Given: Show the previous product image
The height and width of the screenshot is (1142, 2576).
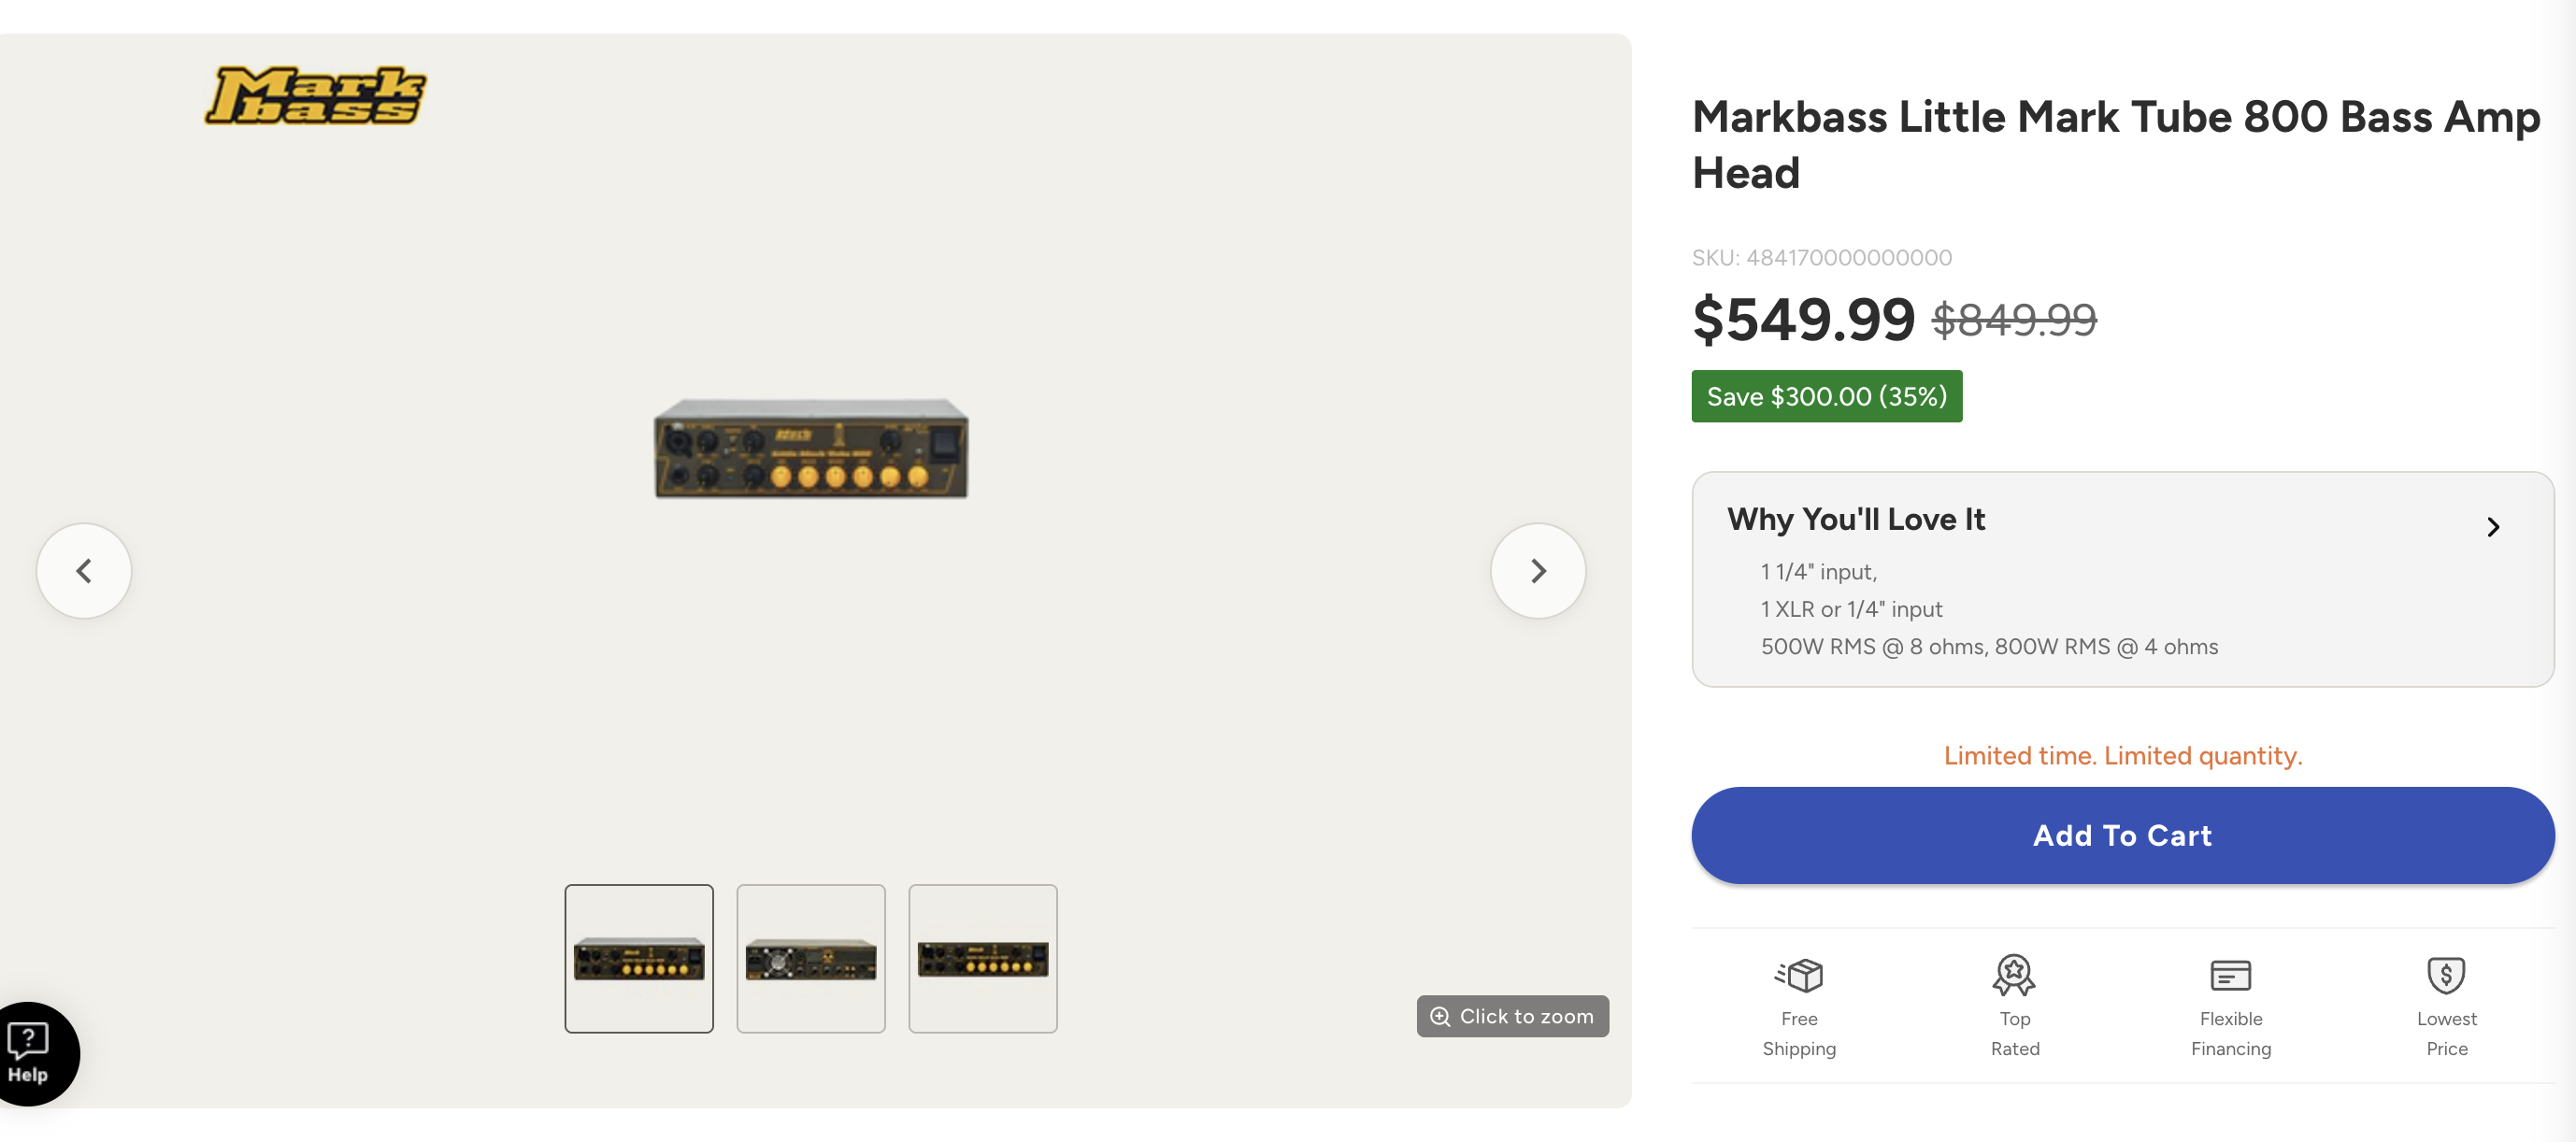Looking at the screenshot, I should click(84, 570).
